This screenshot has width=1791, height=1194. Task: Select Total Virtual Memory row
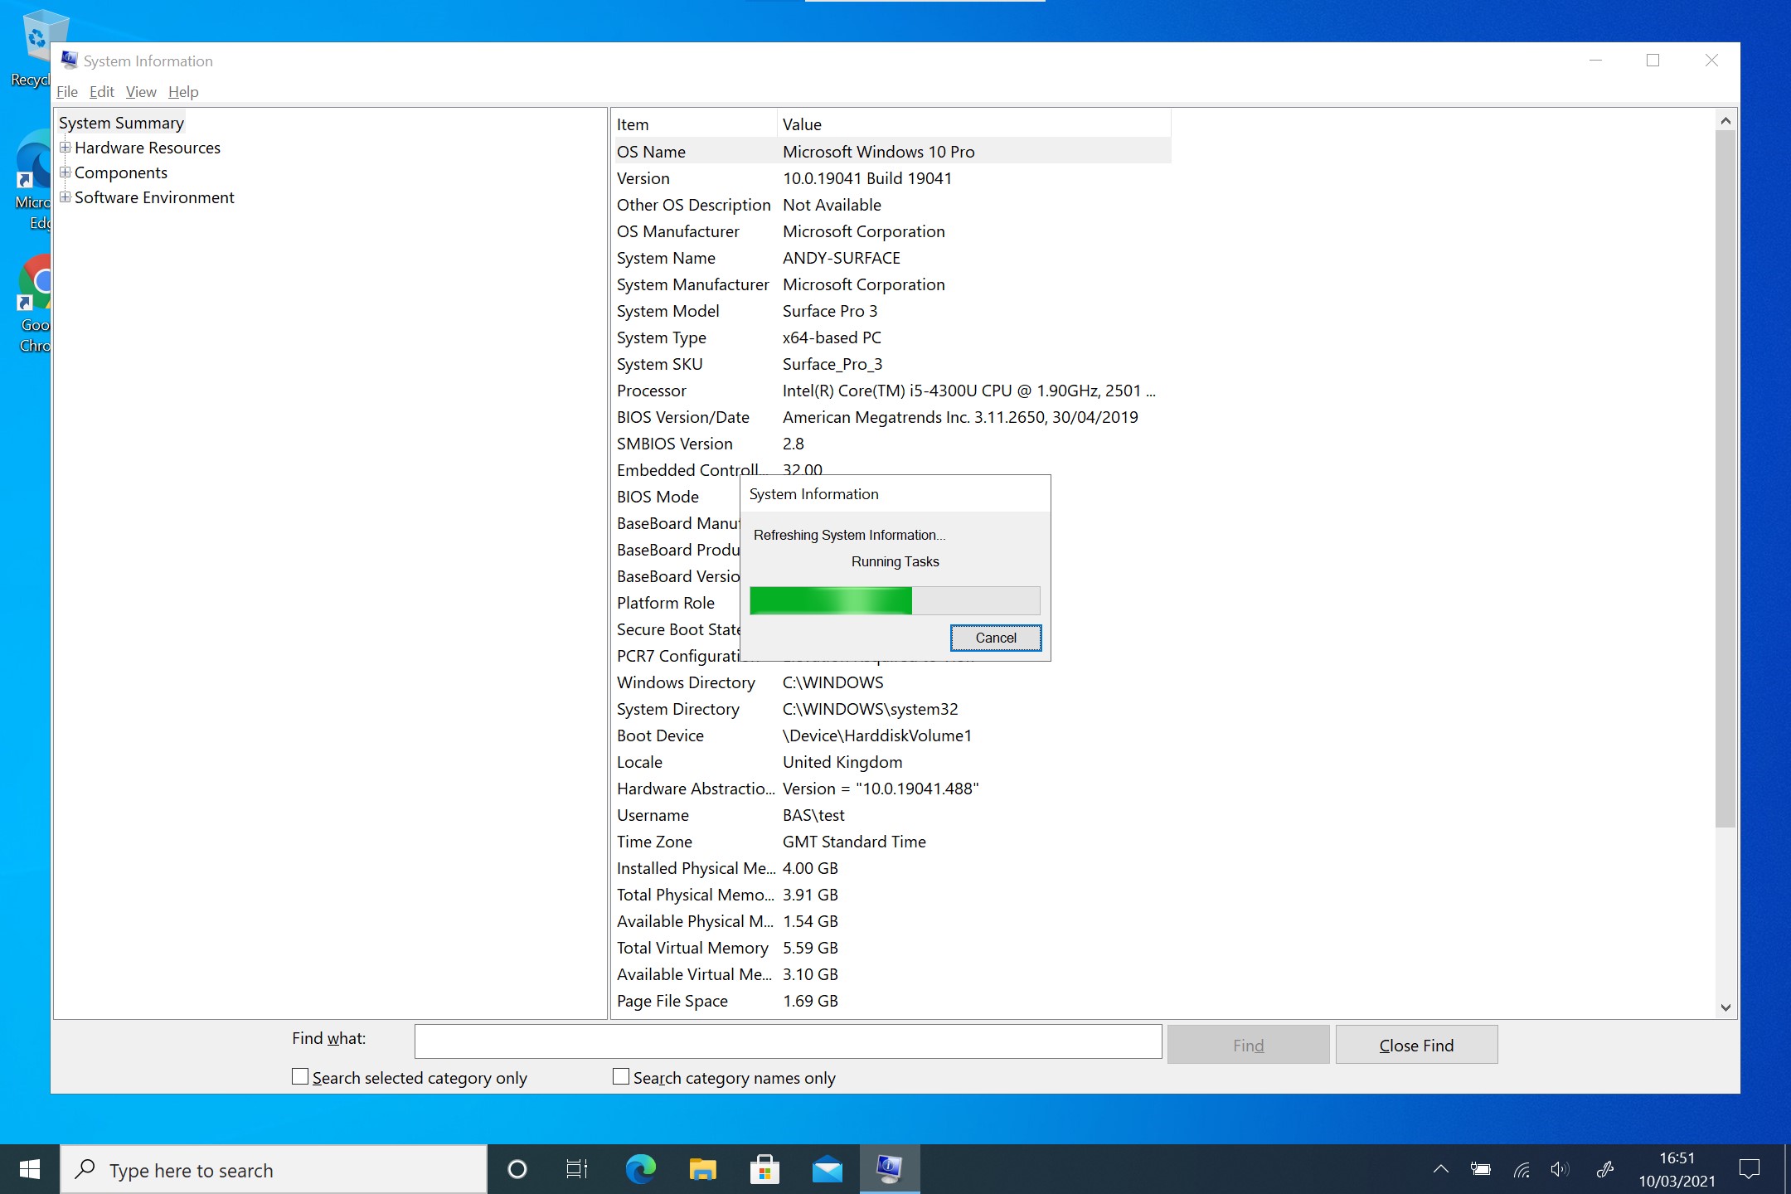[x=892, y=948]
